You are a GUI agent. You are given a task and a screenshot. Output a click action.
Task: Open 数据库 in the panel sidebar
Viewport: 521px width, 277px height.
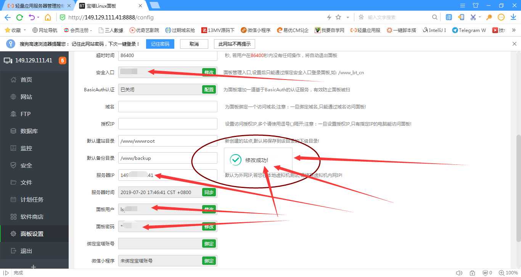[34, 131]
